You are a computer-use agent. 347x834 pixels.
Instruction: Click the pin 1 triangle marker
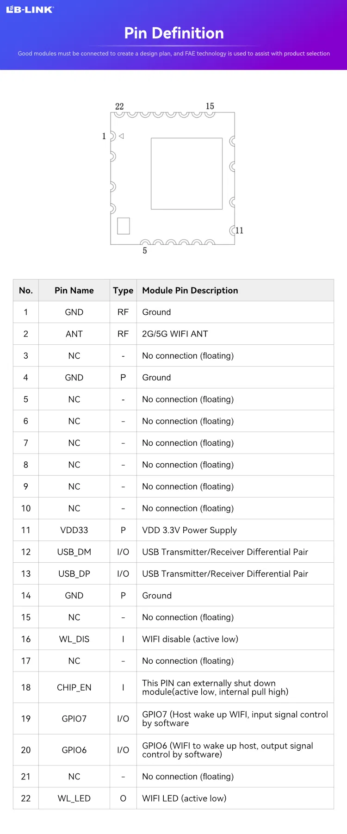pos(121,136)
